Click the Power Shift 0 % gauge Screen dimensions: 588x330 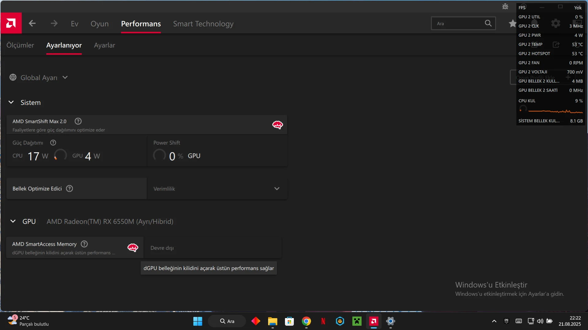point(159,155)
